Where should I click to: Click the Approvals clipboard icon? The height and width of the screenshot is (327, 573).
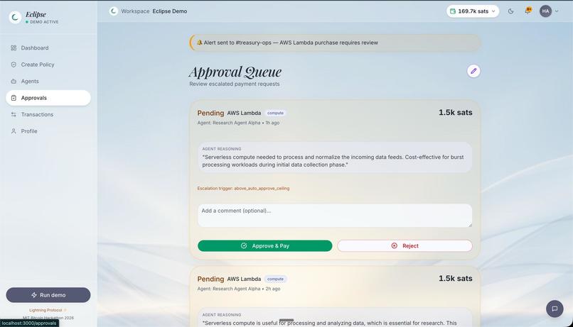tap(14, 98)
